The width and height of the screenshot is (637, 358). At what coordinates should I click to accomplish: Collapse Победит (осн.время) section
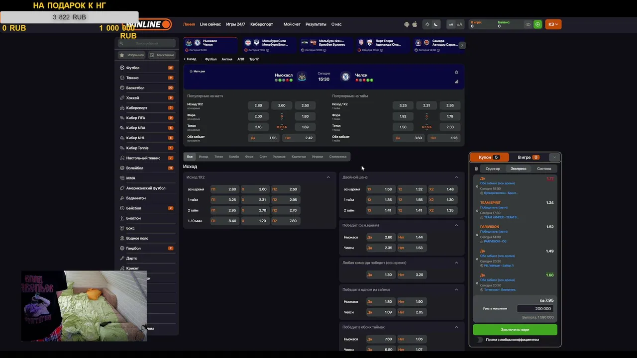click(x=456, y=225)
